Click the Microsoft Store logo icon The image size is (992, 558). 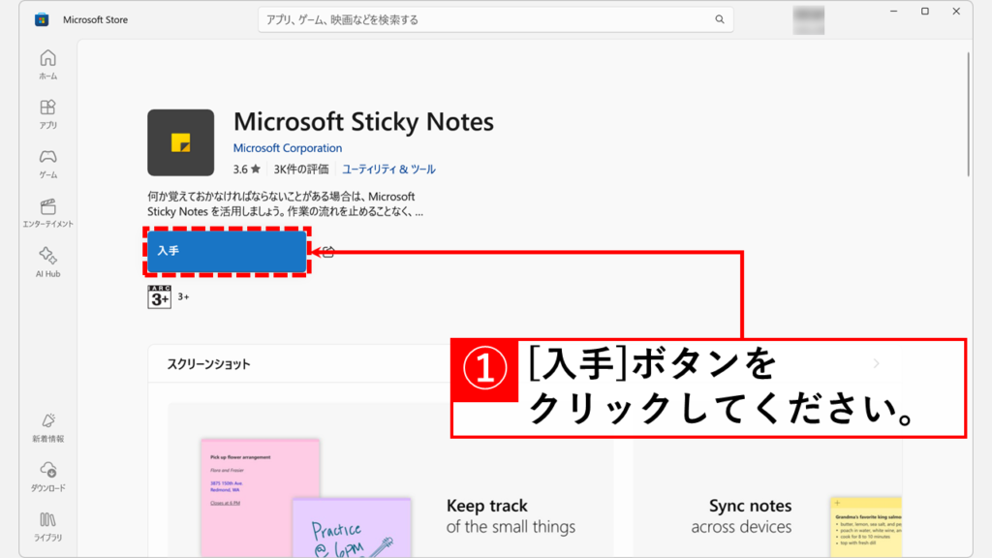coord(42,19)
